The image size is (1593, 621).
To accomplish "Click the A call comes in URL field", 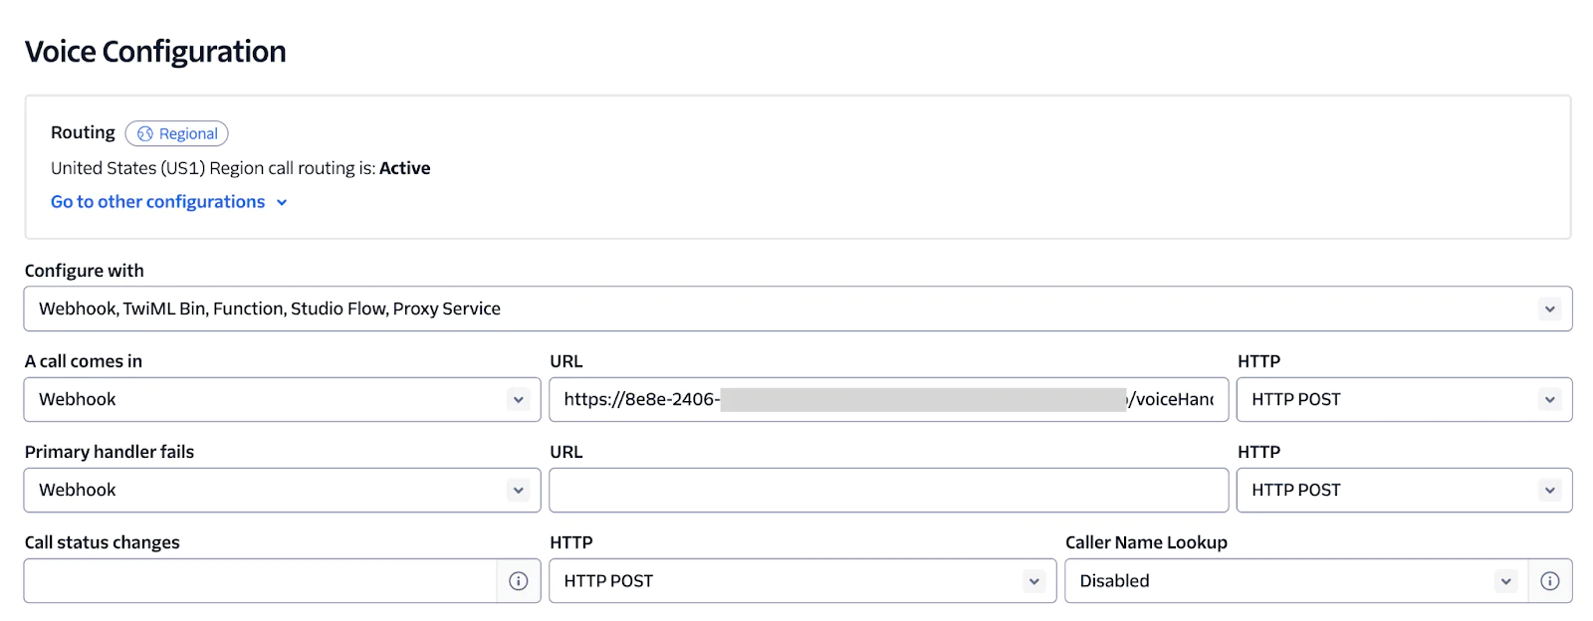I will [x=888, y=399].
